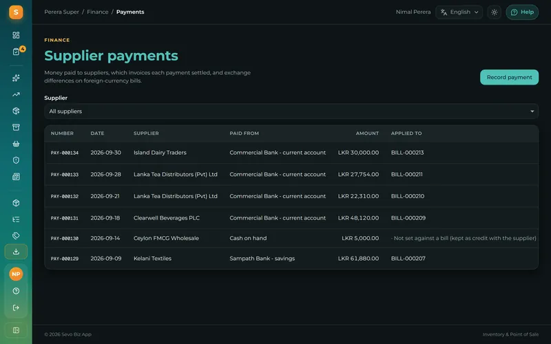Click the date 2026-09-30
This screenshot has height=344, width=551.
coord(106,153)
